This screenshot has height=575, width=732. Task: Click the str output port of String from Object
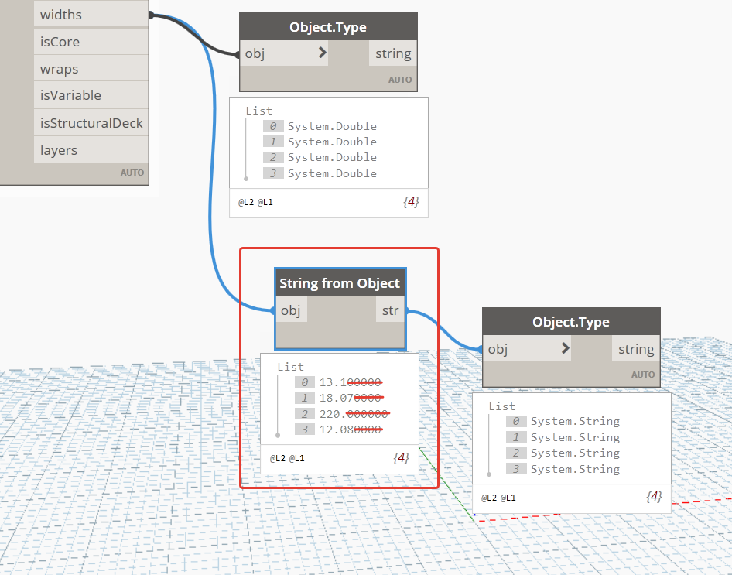[390, 310]
